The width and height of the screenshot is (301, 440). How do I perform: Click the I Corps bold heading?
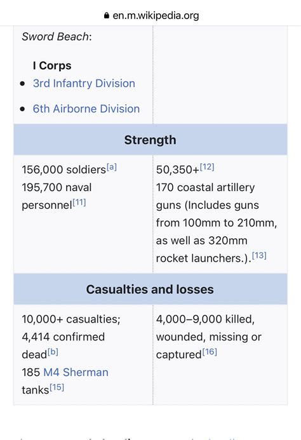[52, 65]
